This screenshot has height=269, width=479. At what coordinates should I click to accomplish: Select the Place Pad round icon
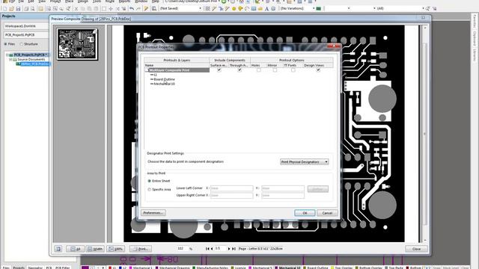[234, 9]
